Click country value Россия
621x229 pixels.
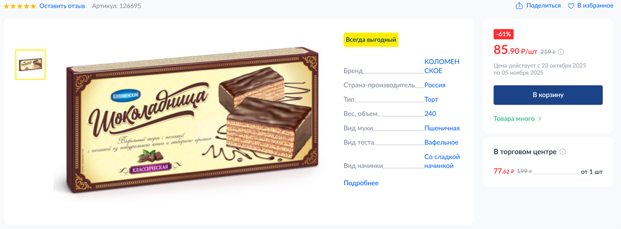[435, 85]
